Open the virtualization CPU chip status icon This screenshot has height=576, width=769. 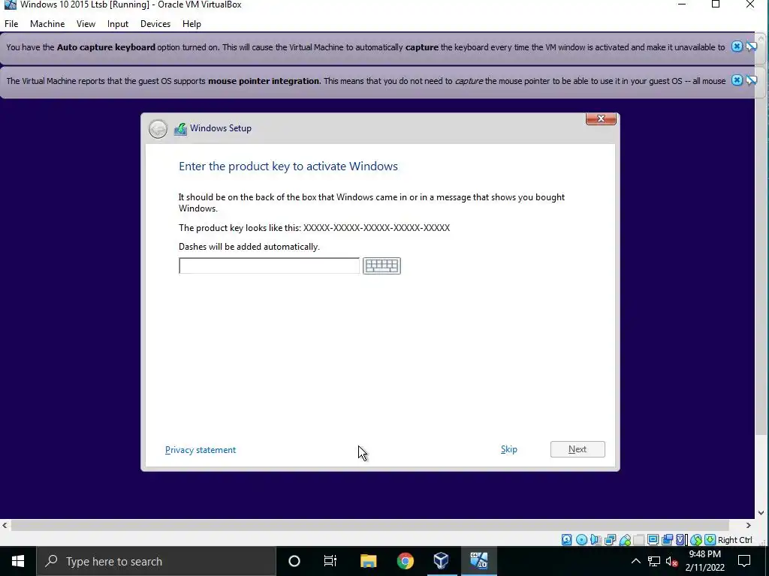coord(681,540)
